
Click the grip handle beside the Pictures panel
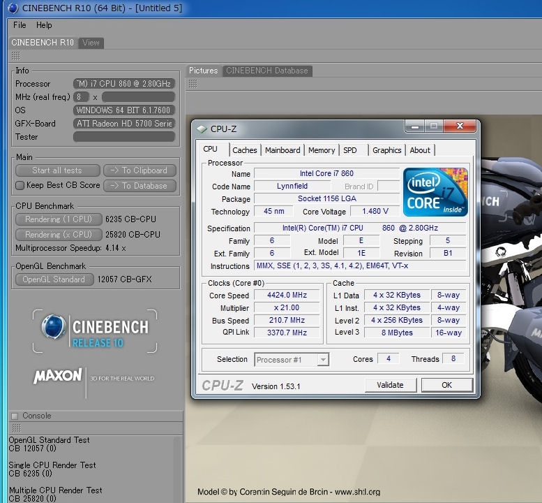(193, 83)
